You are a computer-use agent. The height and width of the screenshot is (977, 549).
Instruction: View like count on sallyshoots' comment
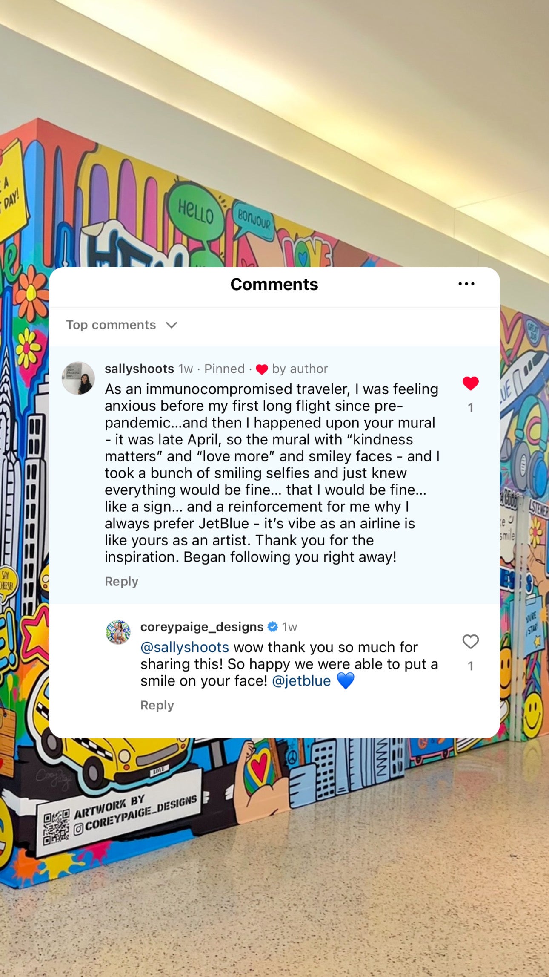pos(470,408)
